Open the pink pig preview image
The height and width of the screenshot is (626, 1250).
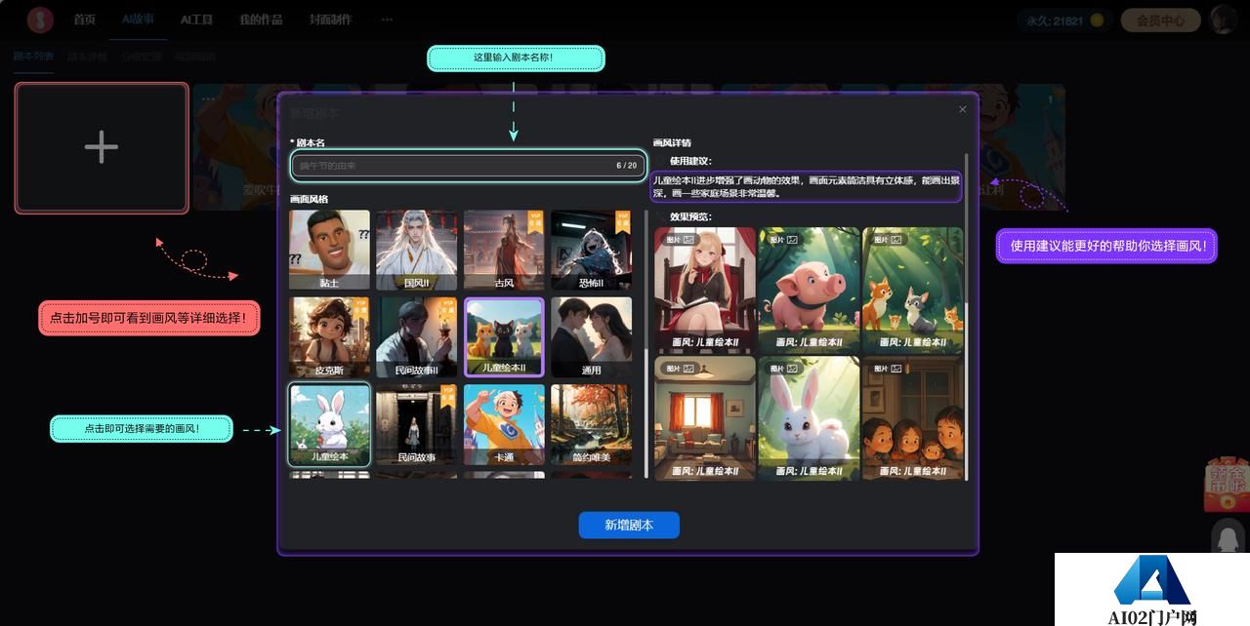coord(809,290)
